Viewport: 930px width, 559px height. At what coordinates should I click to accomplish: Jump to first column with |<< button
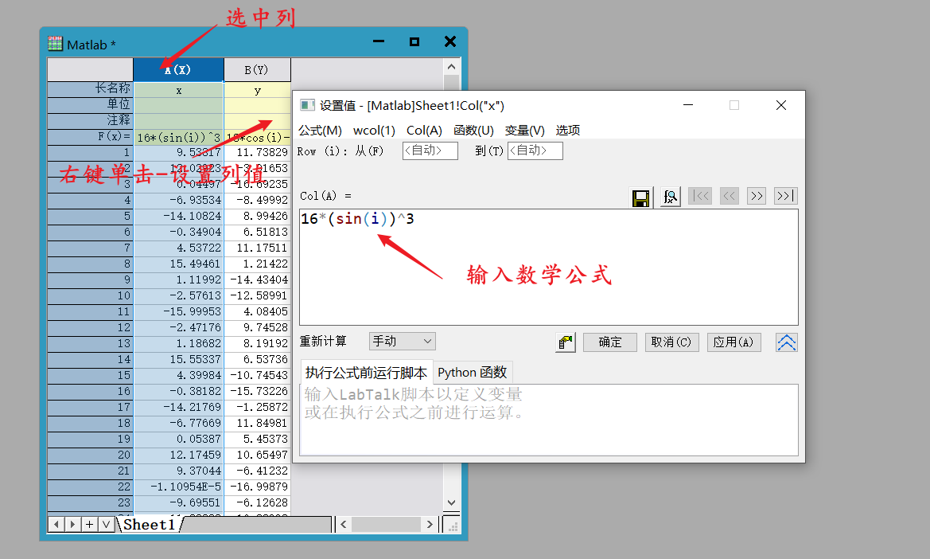click(700, 196)
